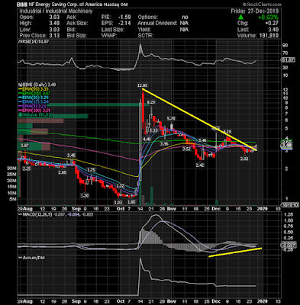Click the 2.42 low price label
300x305 pixels.
coord(201,165)
